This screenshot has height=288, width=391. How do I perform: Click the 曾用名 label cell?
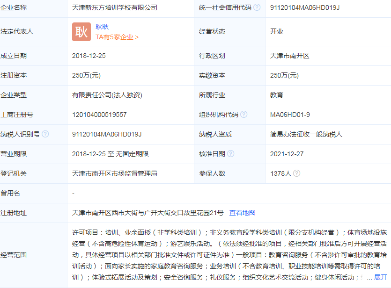(33, 194)
